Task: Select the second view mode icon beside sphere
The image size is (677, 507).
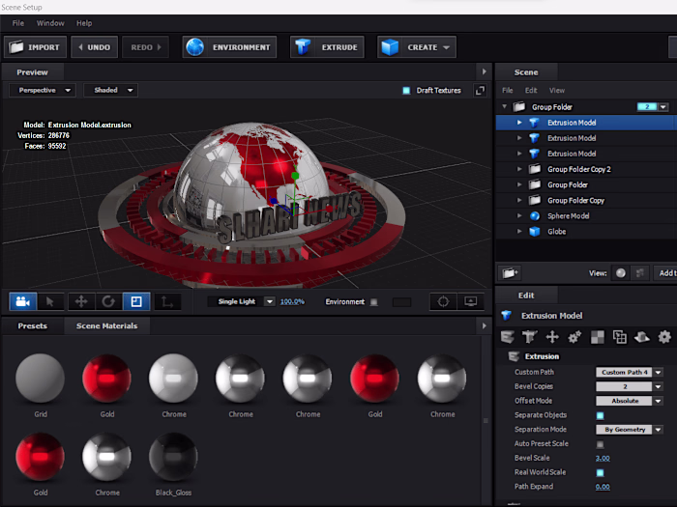Action: (640, 273)
